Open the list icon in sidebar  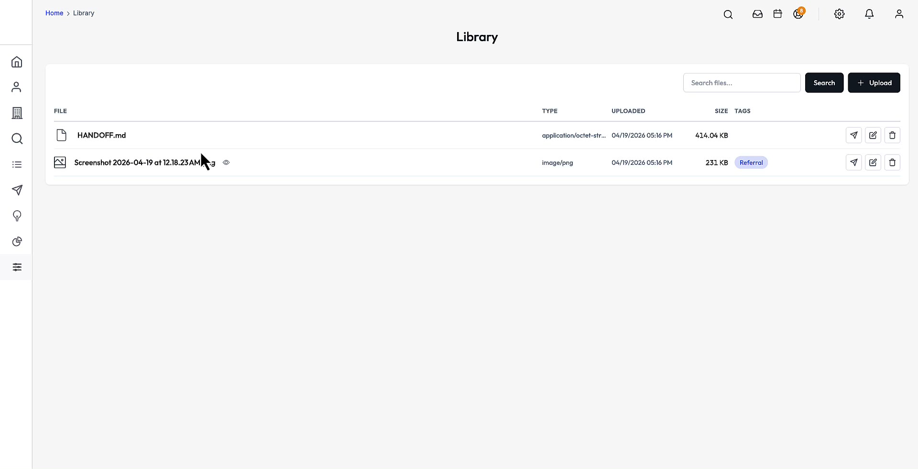[x=17, y=164]
